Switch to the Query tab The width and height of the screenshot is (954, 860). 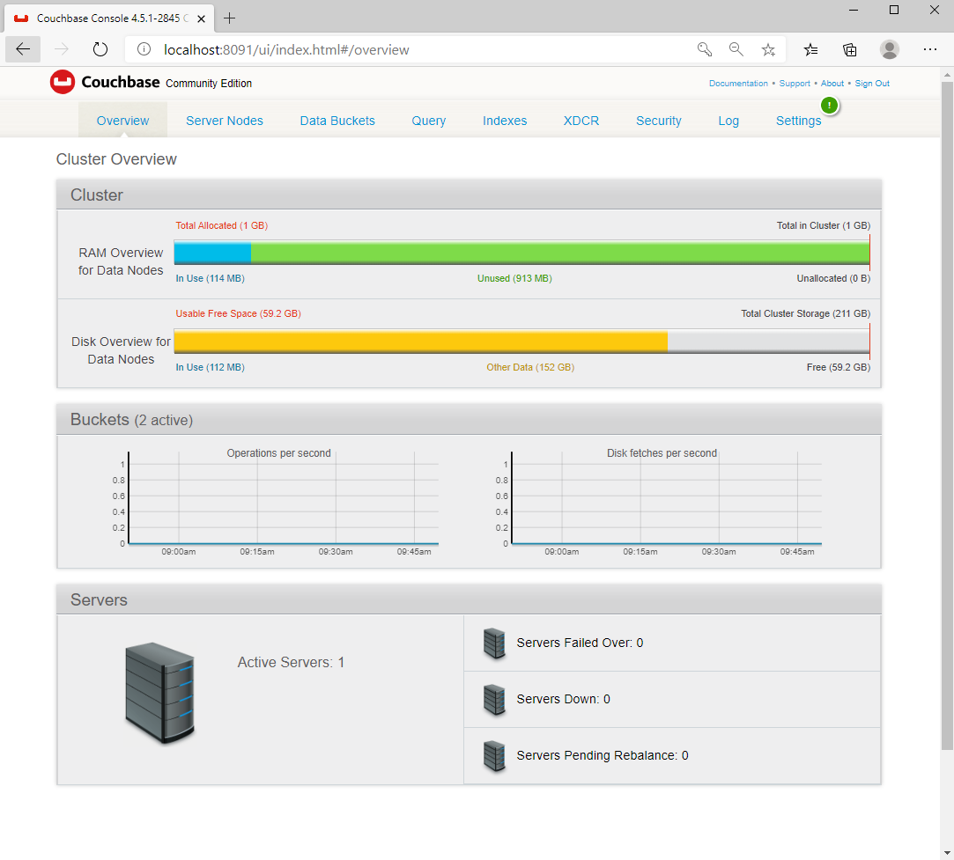pyautogui.click(x=429, y=121)
